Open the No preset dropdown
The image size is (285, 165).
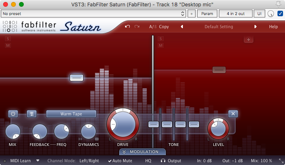(93, 13)
